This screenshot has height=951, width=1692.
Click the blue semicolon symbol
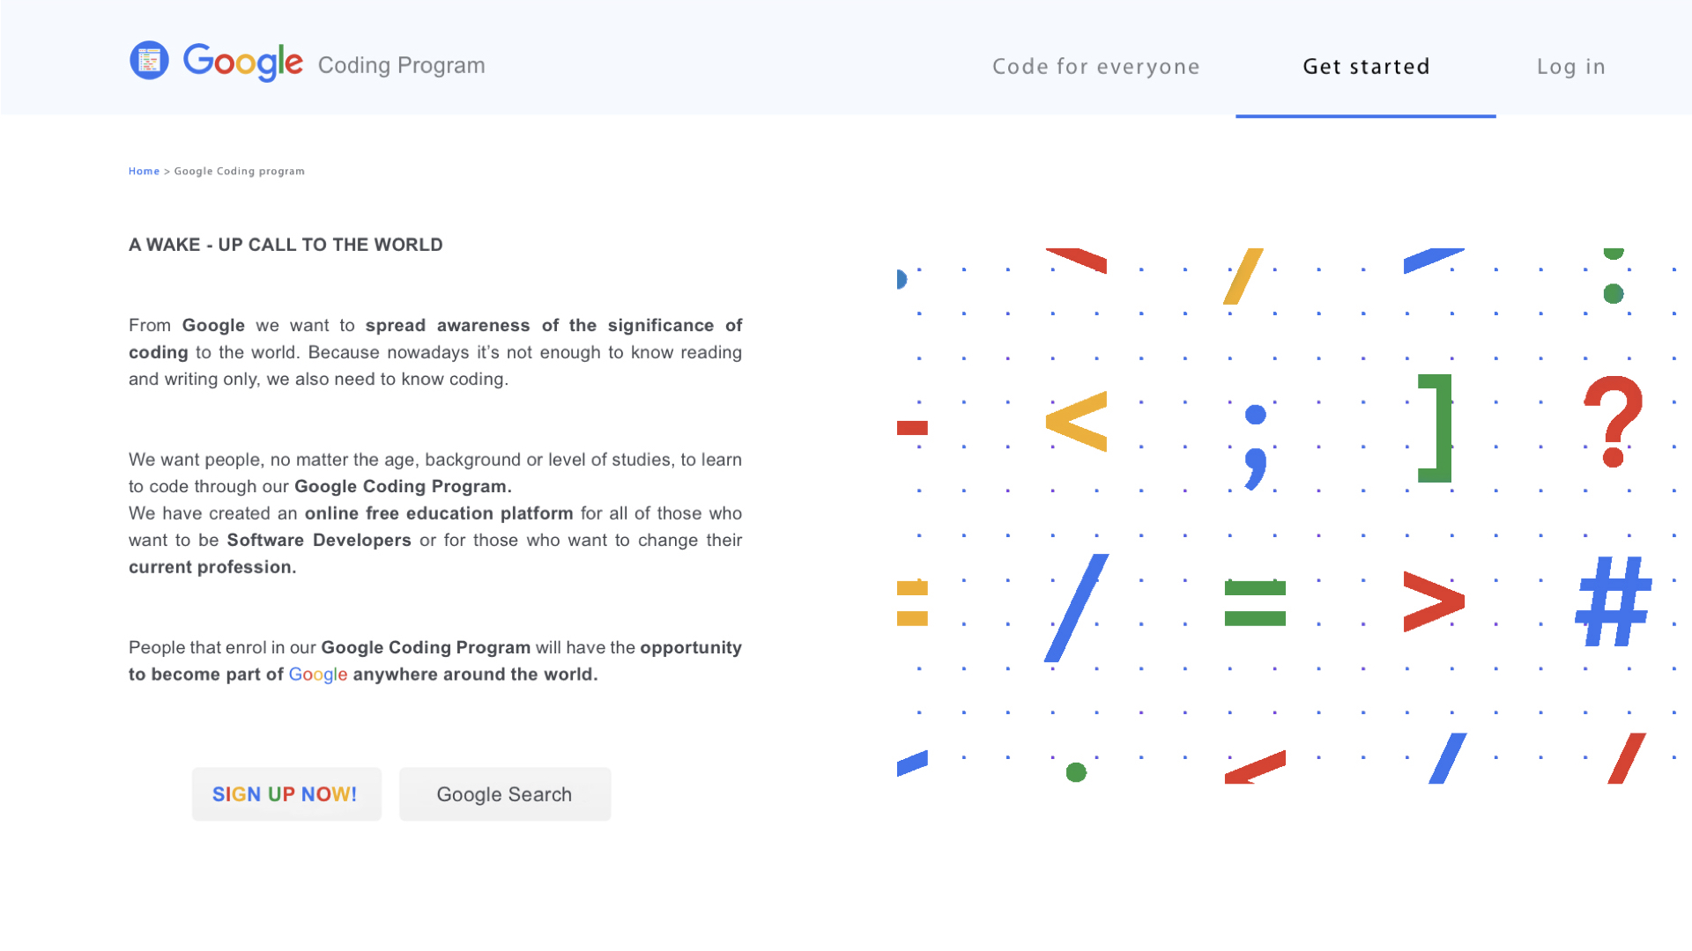(1255, 446)
